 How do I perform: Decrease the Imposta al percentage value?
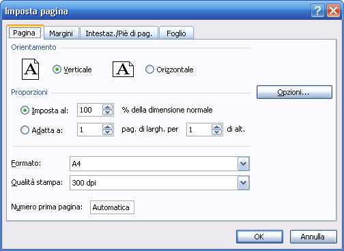click(x=107, y=113)
